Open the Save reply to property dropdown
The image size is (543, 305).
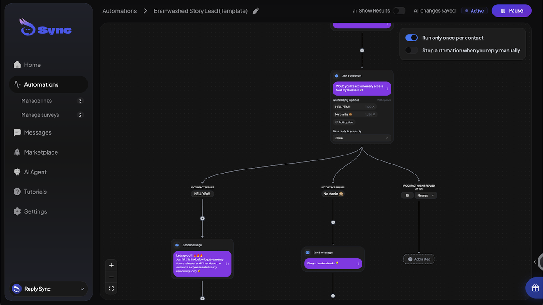click(362, 138)
